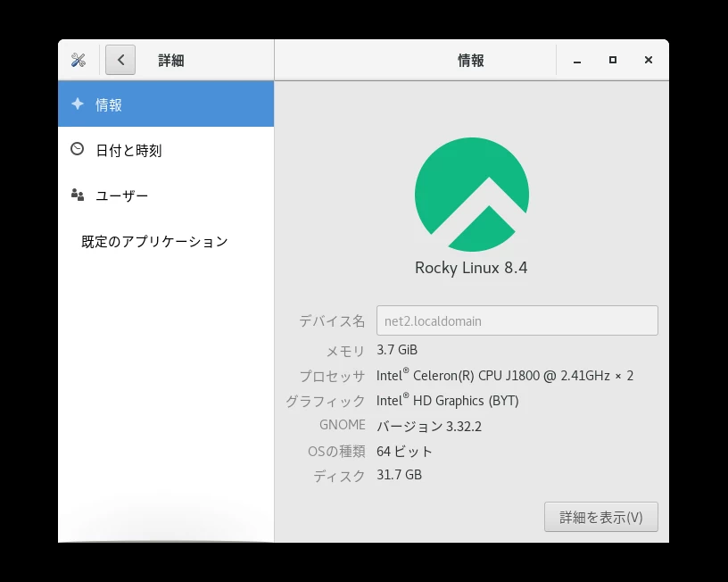Click the star icon beside 情報
This screenshot has width=728, height=582.
(x=78, y=104)
